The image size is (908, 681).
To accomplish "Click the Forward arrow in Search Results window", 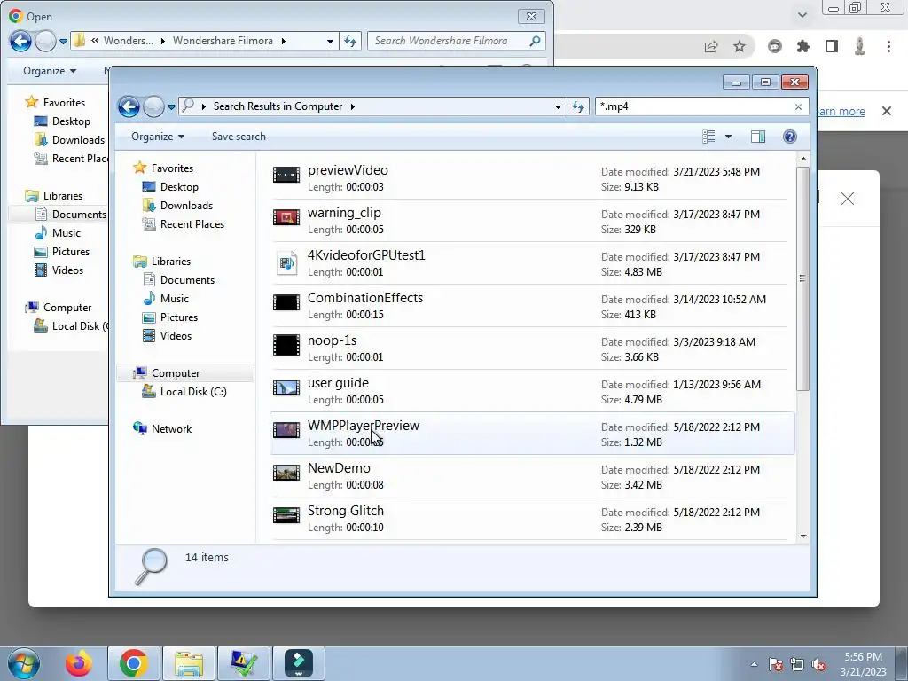I will [153, 106].
